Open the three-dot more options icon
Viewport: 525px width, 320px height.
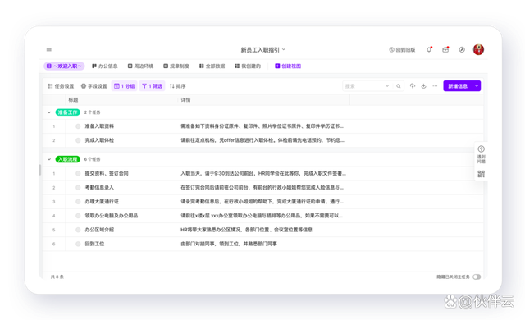click(x=435, y=86)
